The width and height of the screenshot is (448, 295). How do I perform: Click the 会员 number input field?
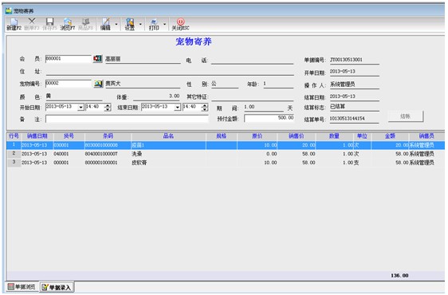[69, 58]
